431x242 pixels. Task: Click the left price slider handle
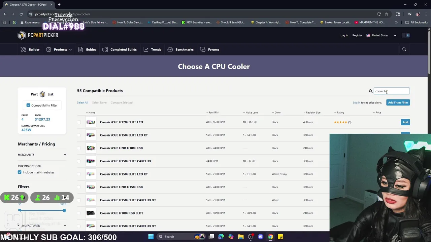click(x=20, y=210)
